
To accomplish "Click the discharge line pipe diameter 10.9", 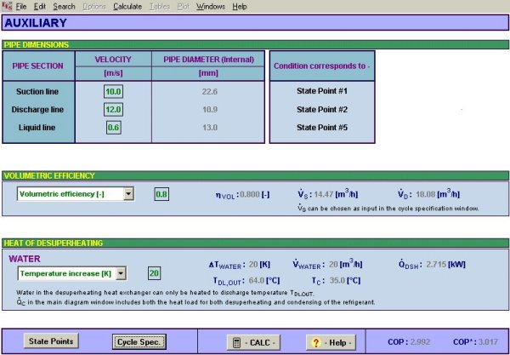I will [210, 110].
